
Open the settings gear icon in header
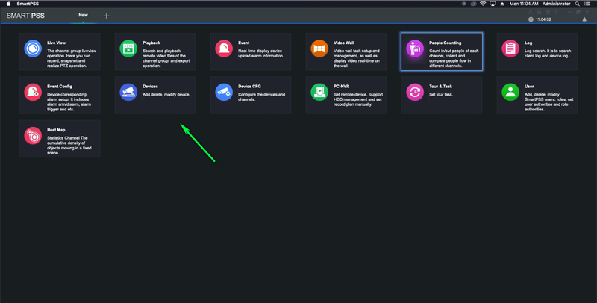(x=548, y=13)
